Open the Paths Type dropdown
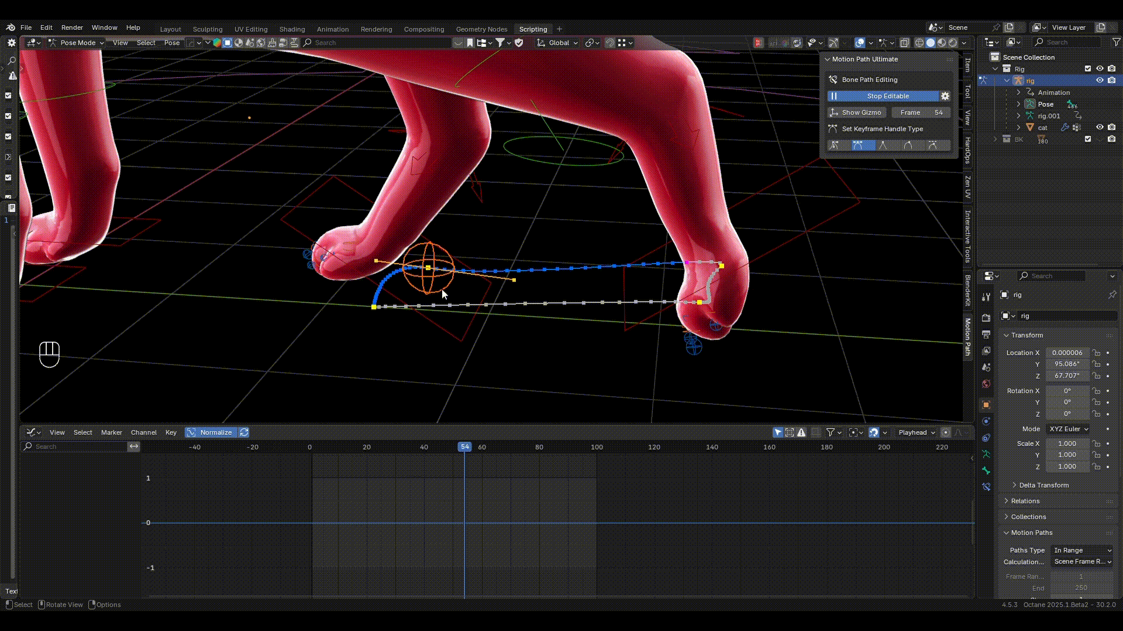 (1082, 550)
